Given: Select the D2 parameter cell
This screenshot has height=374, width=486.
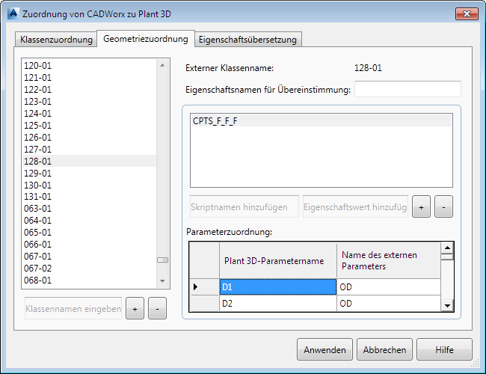Looking at the screenshot, I should [x=278, y=303].
